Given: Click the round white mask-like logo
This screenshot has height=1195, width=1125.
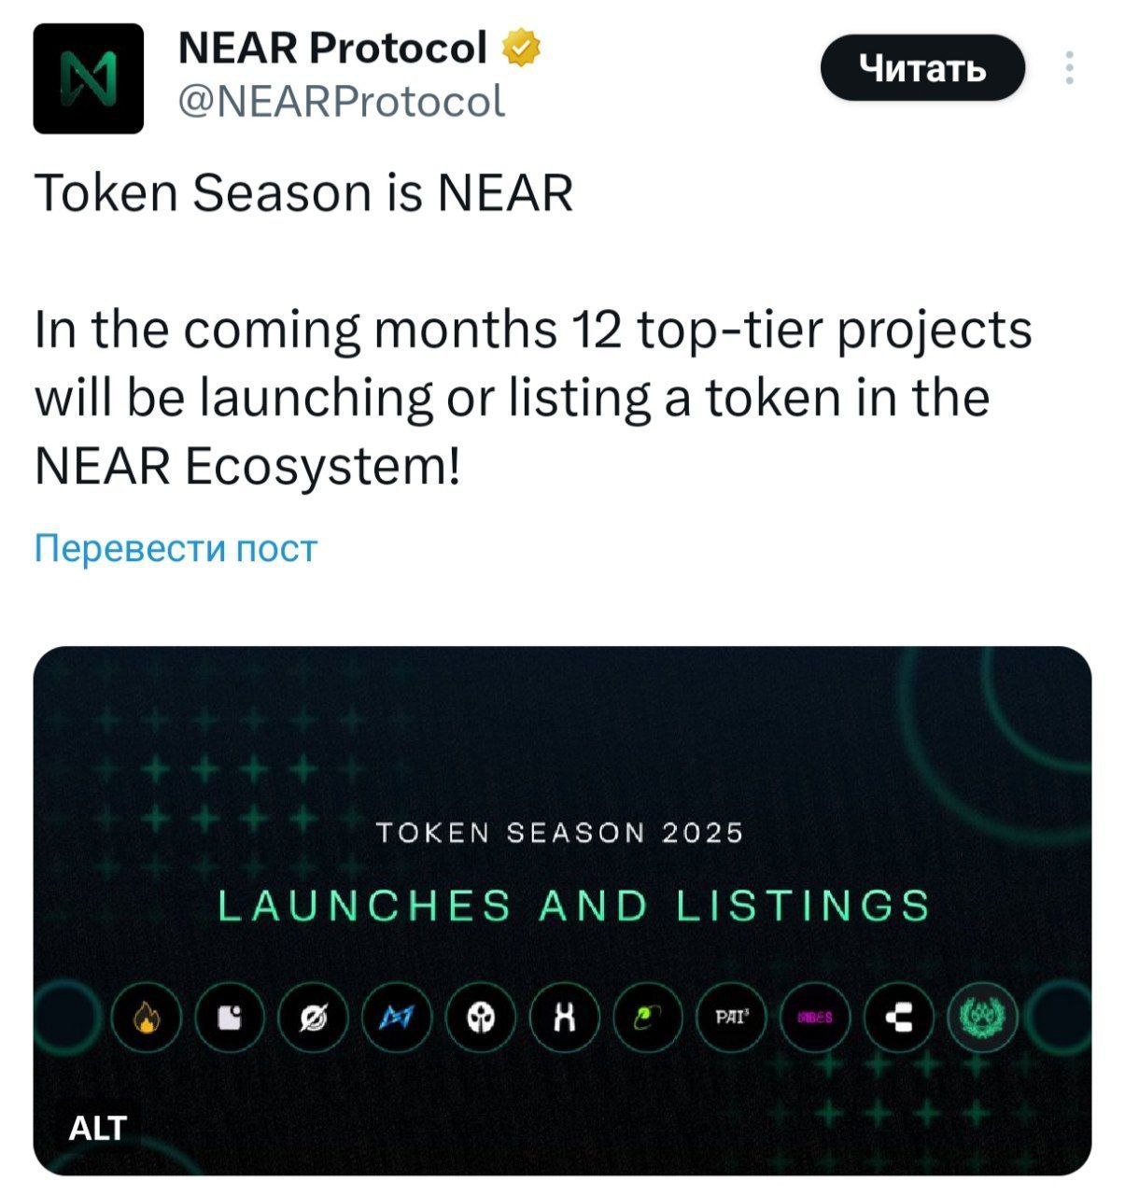Looking at the screenshot, I should (x=480, y=1017).
